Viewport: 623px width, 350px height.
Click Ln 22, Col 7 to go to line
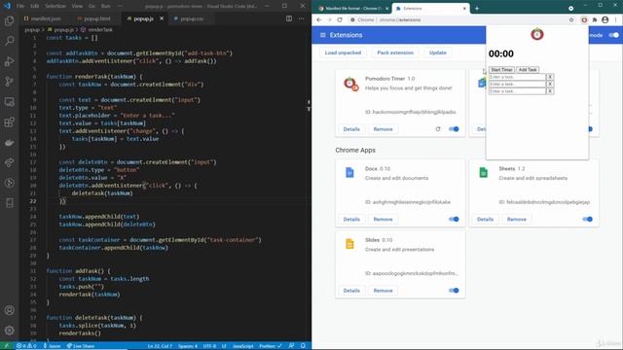click(x=160, y=346)
